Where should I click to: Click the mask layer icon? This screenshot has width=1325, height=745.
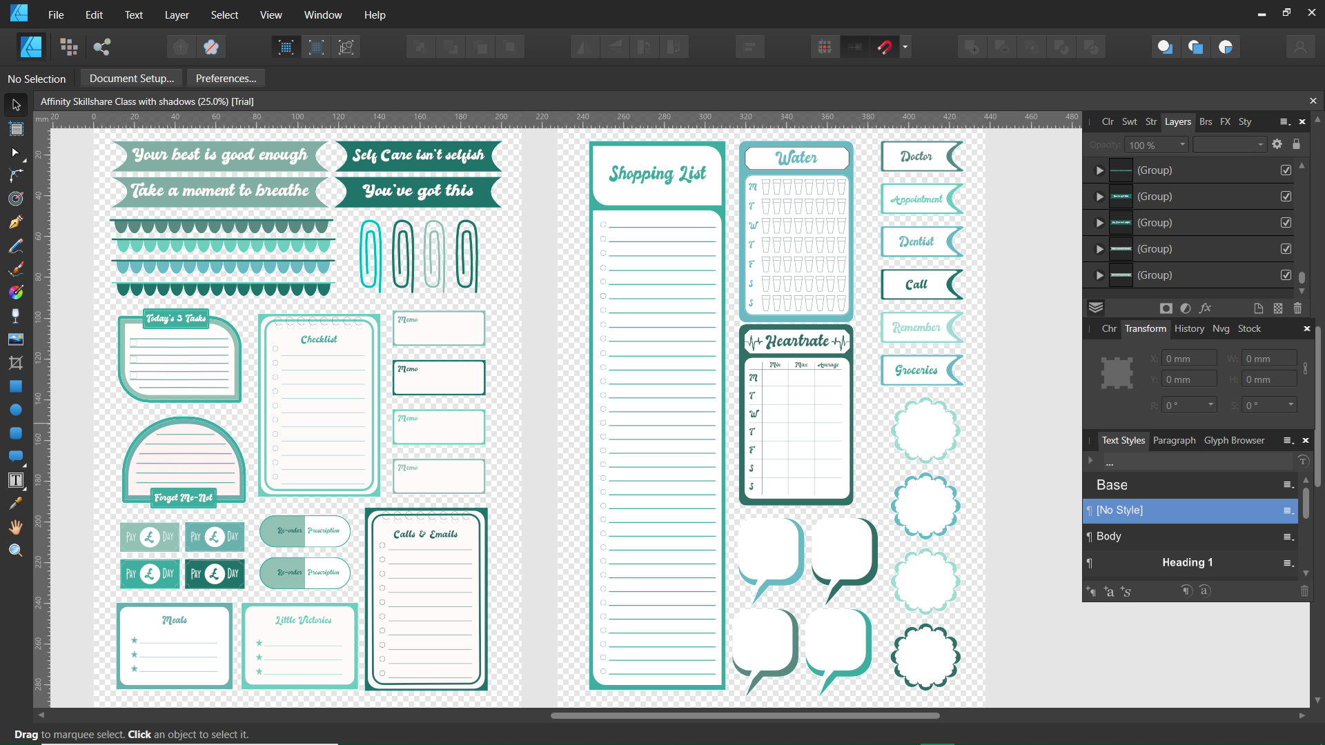(1166, 308)
